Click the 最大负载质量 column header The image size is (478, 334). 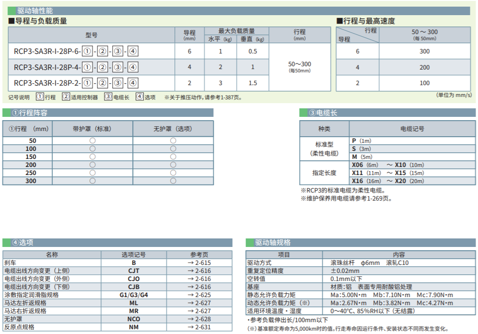(237, 31)
